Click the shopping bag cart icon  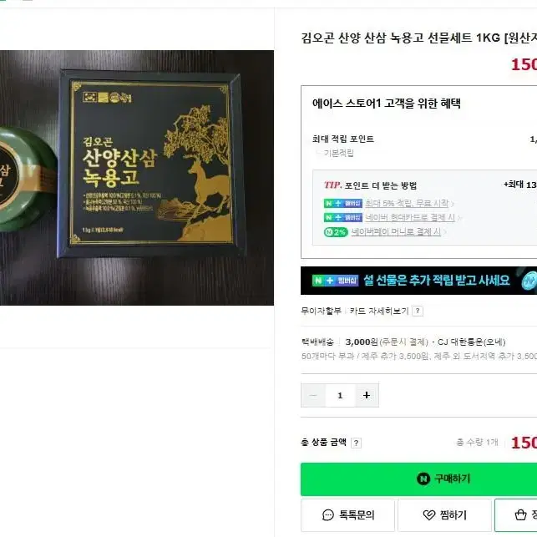click(520, 514)
